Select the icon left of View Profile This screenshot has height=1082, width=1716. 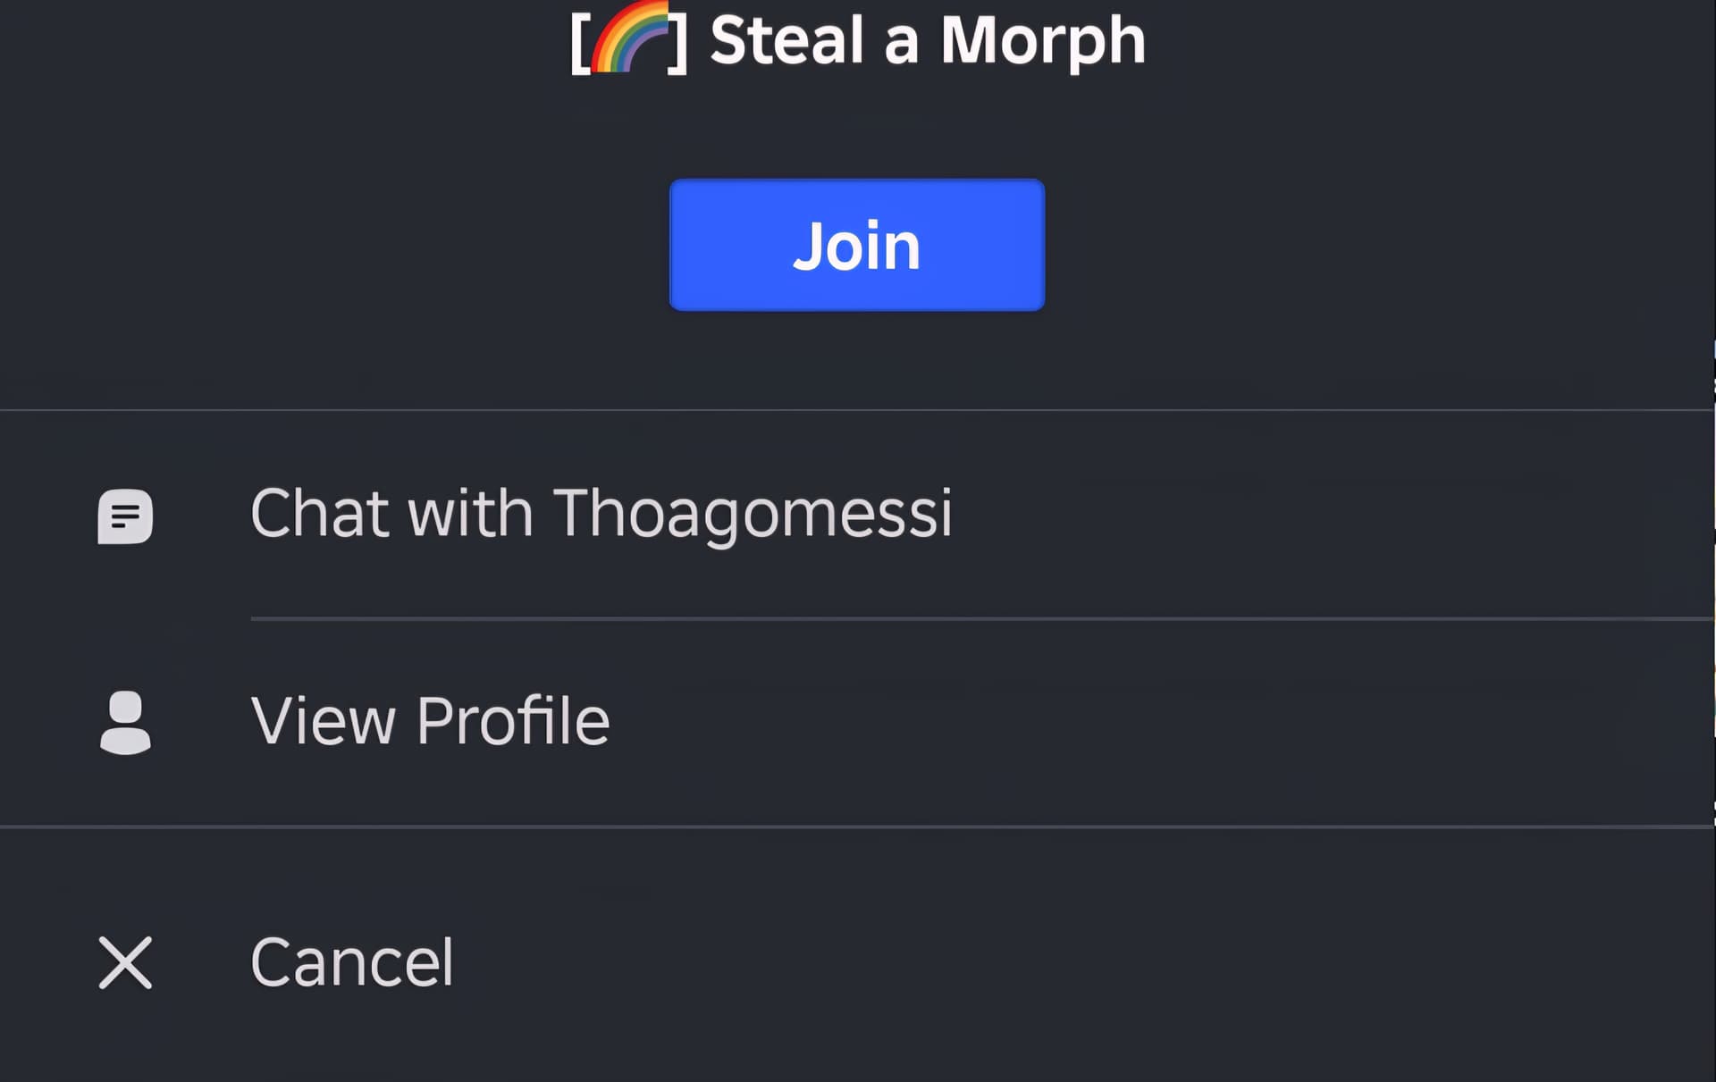125,722
